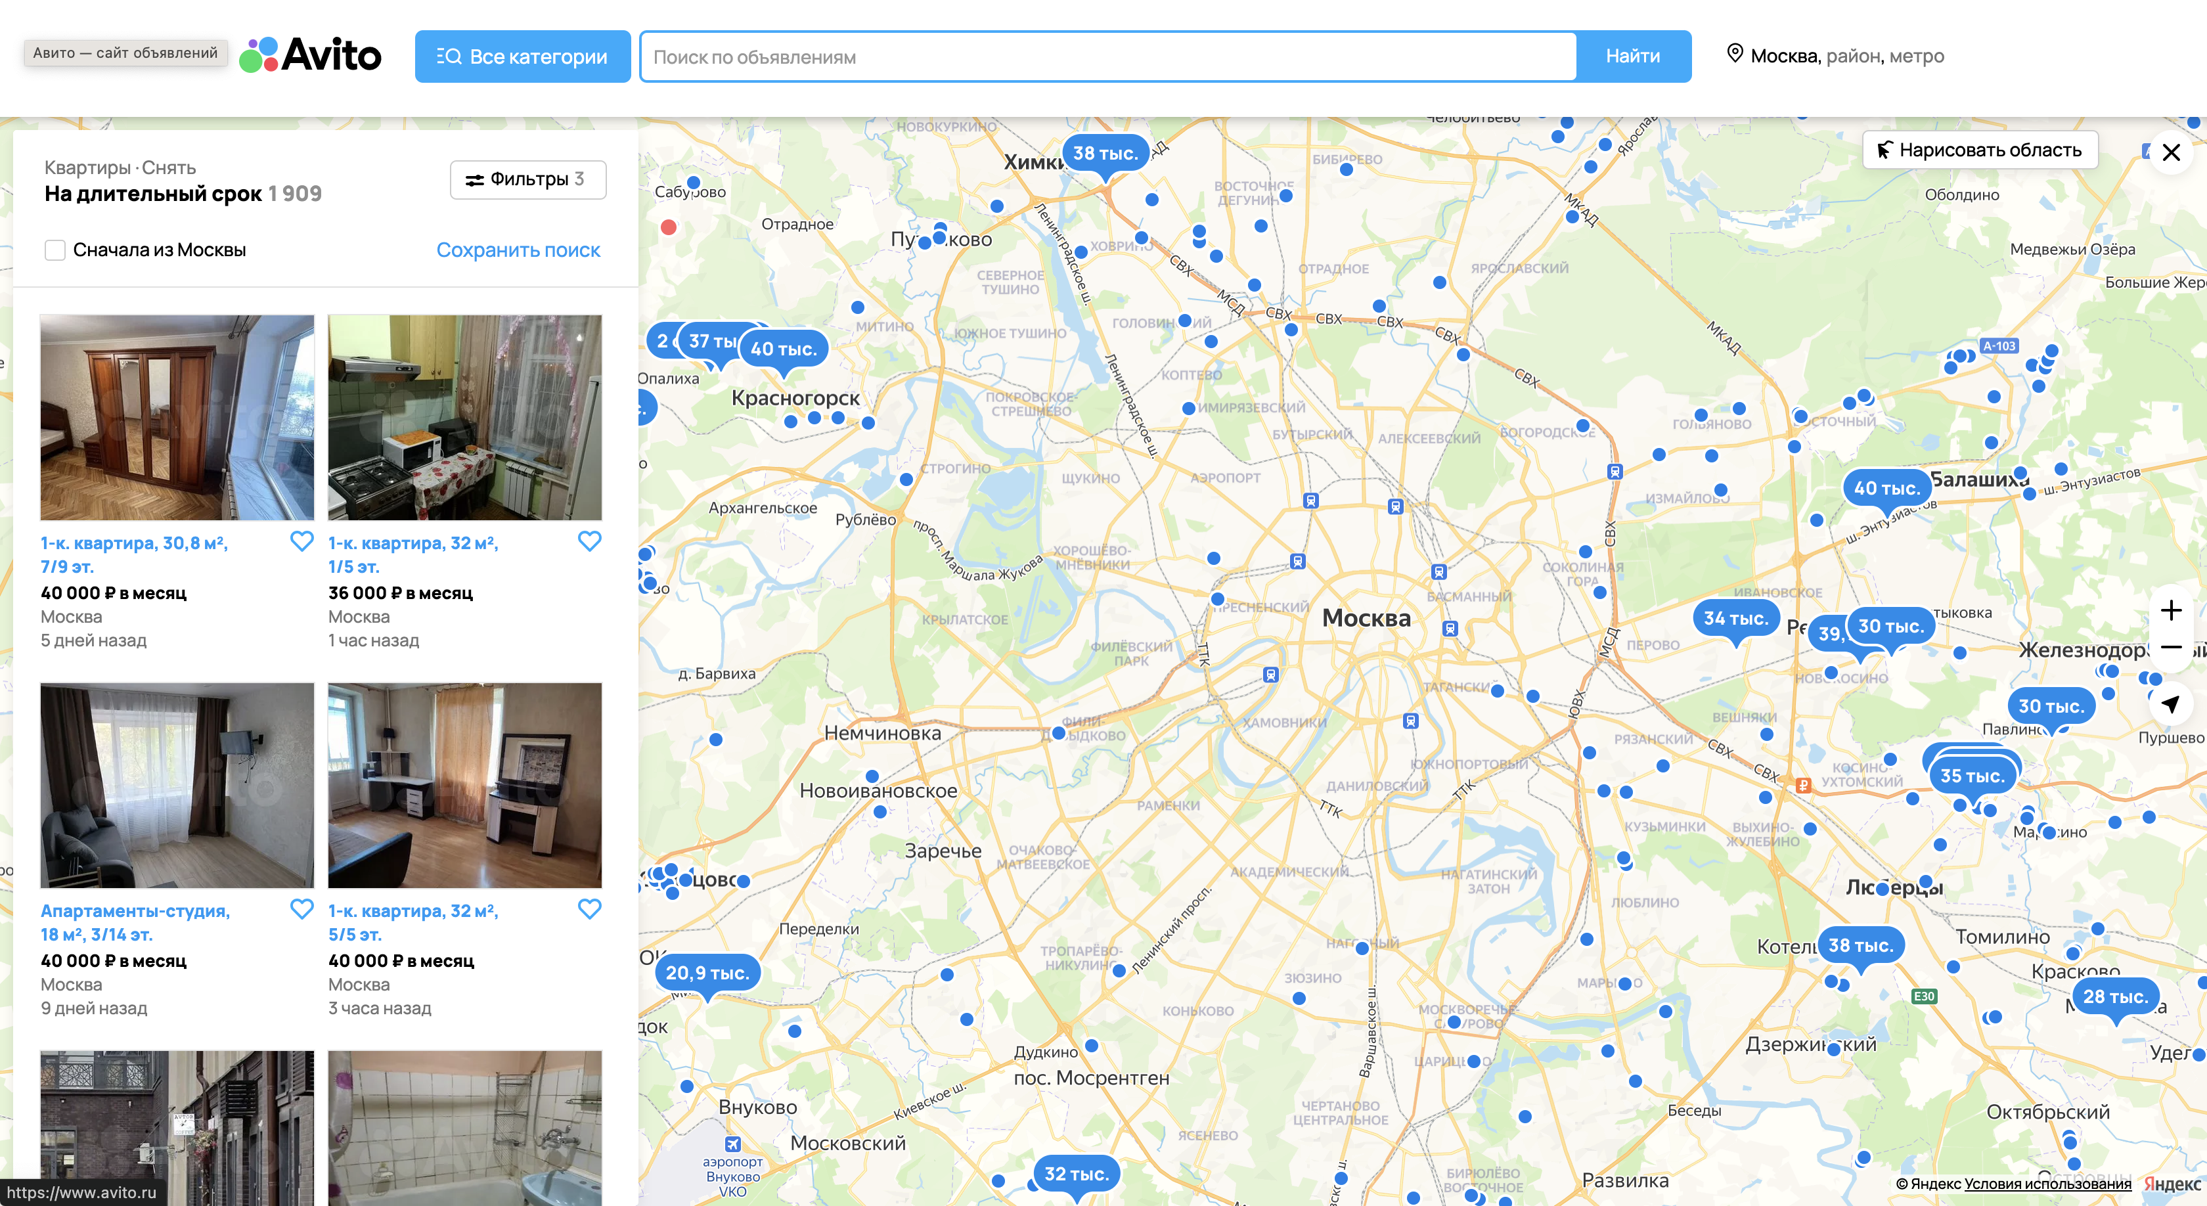Select the 20,9 тыс. map price marker

(x=707, y=973)
